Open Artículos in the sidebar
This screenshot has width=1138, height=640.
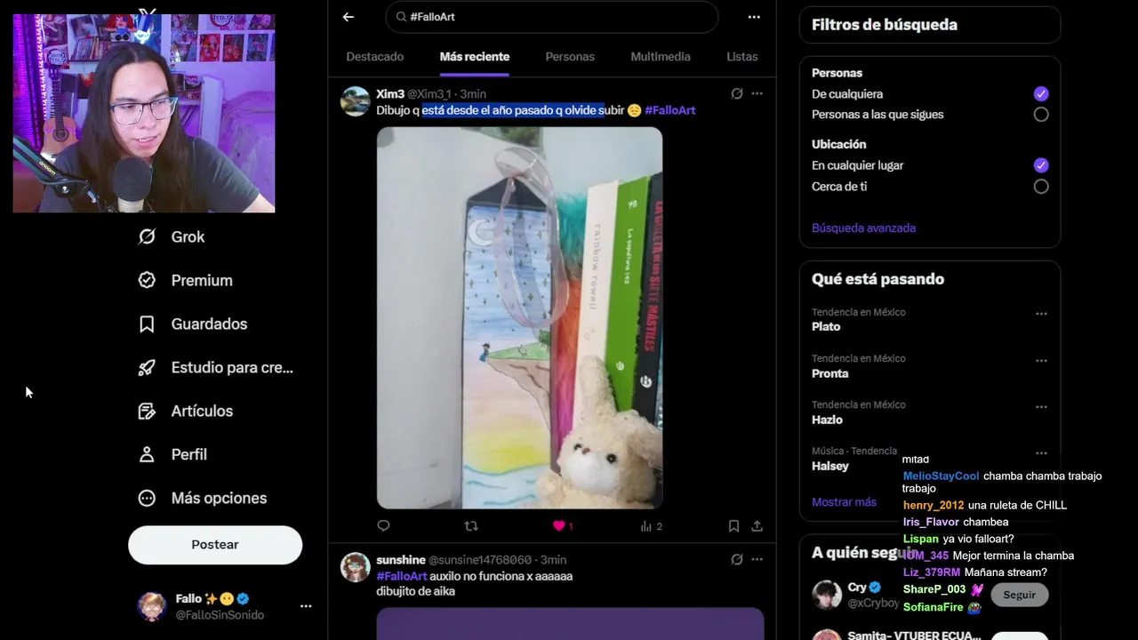[x=185, y=411]
